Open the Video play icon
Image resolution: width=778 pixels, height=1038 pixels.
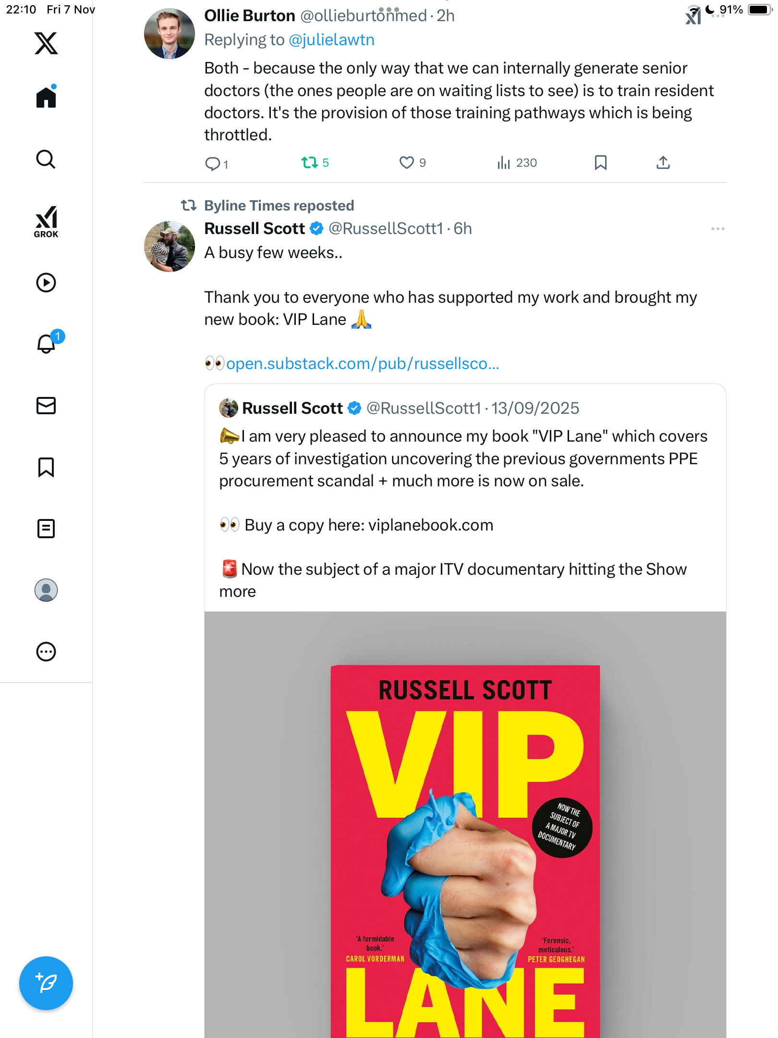coord(46,283)
